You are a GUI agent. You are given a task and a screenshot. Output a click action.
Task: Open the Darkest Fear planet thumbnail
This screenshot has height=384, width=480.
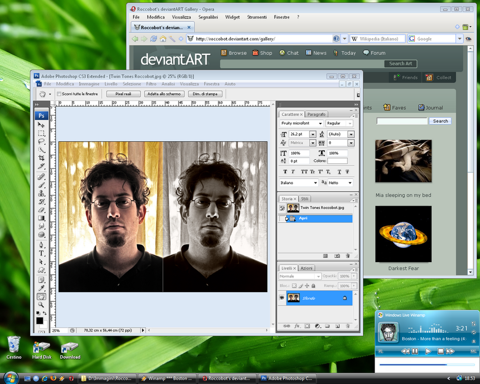(x=403, y=234)
